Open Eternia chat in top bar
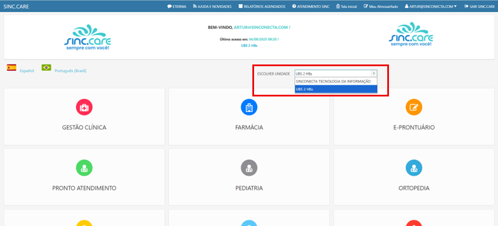498x226 pixels. (x=177, y=6)
